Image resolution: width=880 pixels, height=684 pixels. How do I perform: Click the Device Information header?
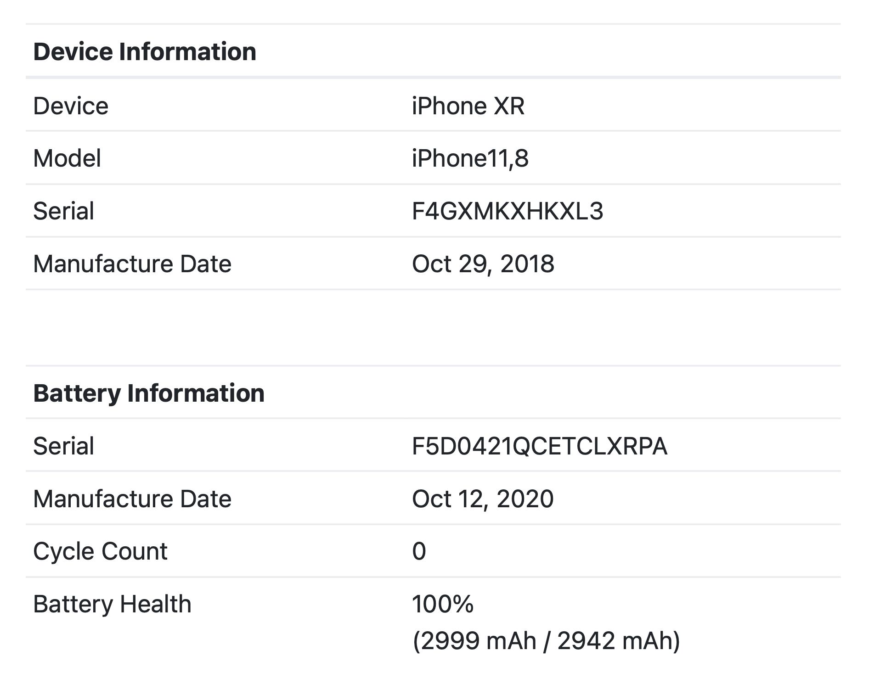145,51
